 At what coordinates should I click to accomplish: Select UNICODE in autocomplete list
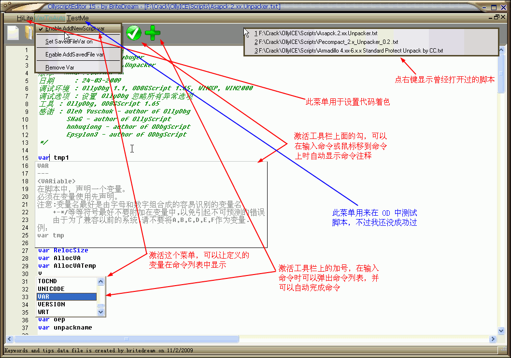click(67, 289)
